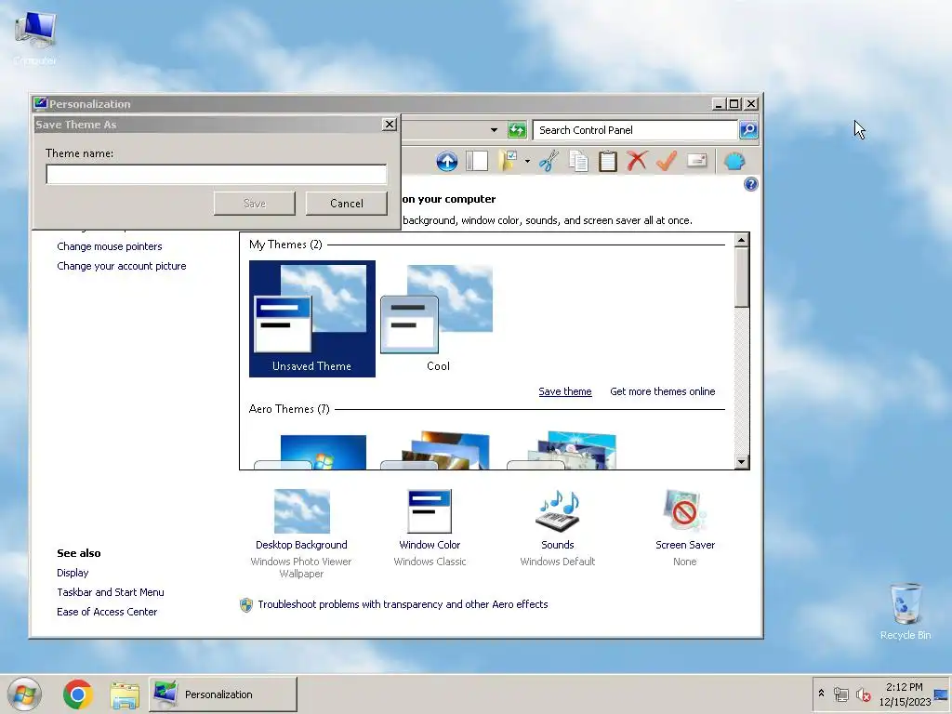Open Get more themes online link
952x714 pixels.
(662, 391)
